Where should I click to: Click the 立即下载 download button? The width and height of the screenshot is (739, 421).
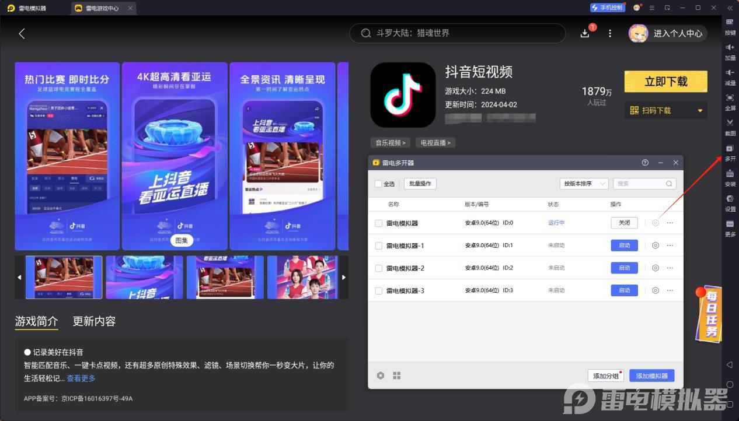pyautogui.click(x=666, y=82)
